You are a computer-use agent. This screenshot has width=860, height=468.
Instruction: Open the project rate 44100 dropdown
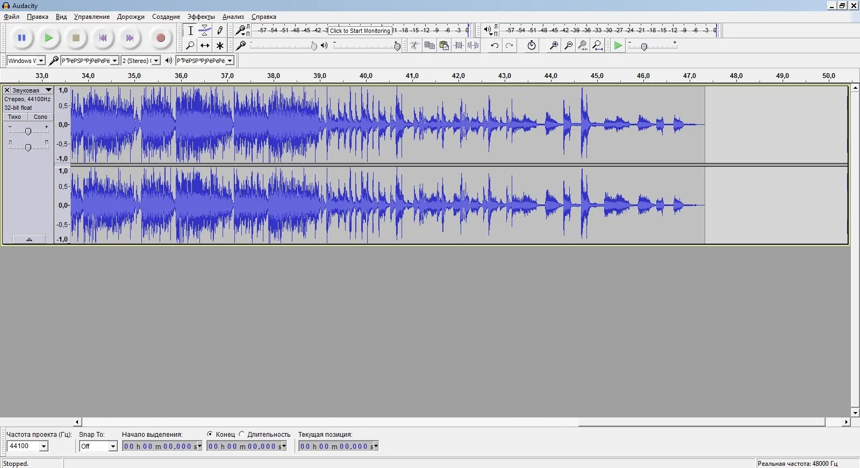pos(44,446)
